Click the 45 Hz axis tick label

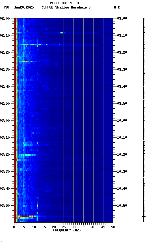(x=103, y=227)
